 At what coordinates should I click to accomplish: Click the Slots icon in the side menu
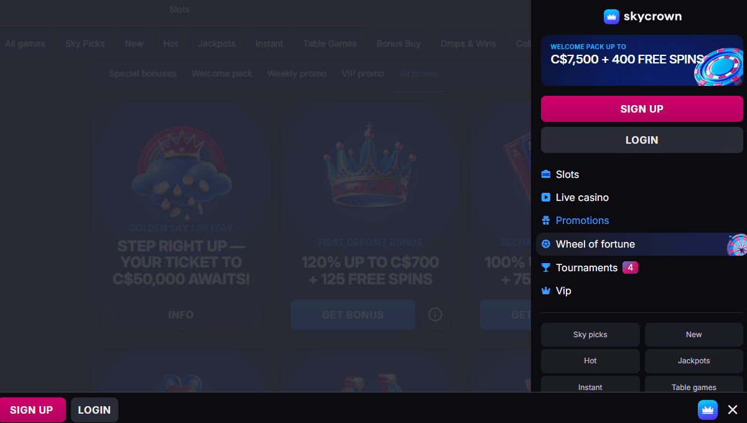tap(546, 174)
